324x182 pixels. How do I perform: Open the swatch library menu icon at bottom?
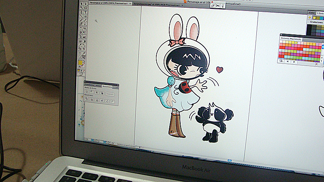click(281, 61)
